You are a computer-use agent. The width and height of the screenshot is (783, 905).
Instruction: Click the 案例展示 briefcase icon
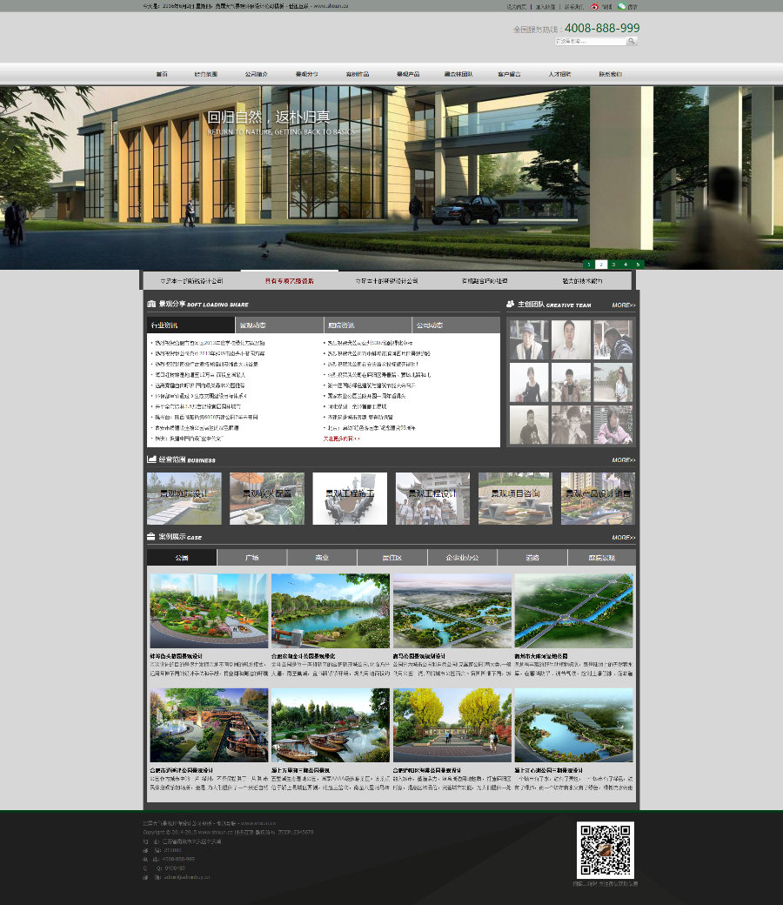click(151, 536)
